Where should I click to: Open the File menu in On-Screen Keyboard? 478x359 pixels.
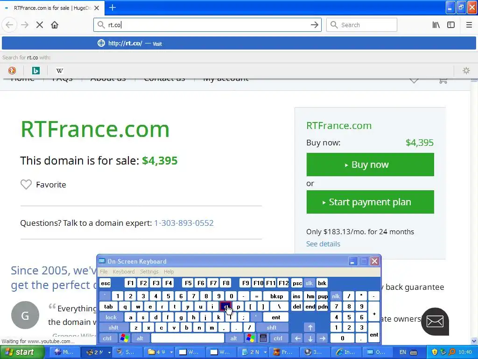coord(104,272)
